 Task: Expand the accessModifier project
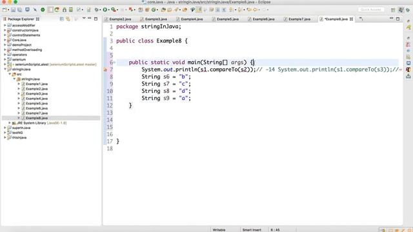point(5,25)
